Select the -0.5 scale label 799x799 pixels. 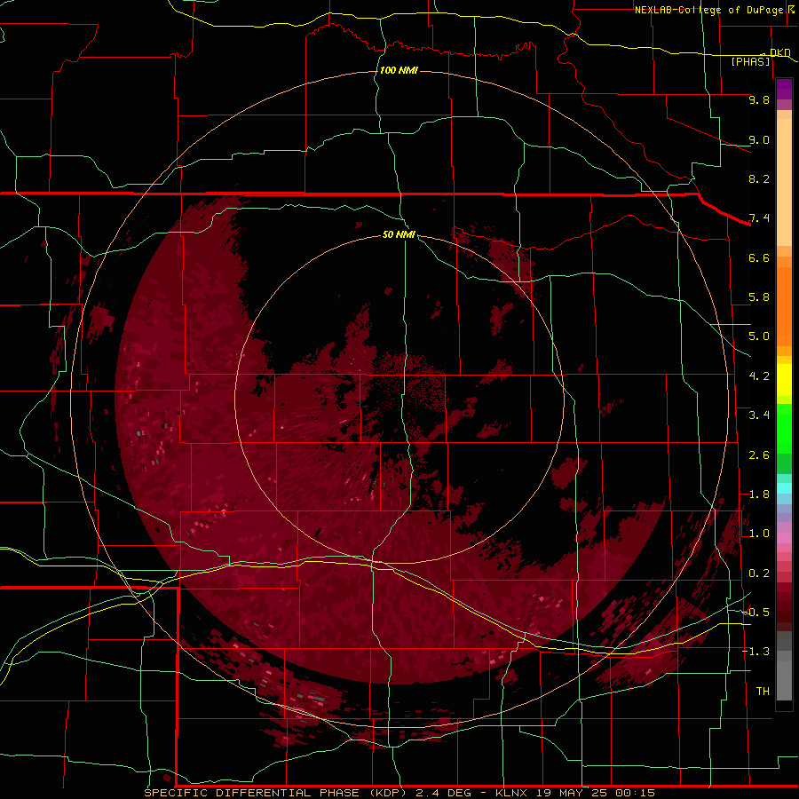point(755,613)
